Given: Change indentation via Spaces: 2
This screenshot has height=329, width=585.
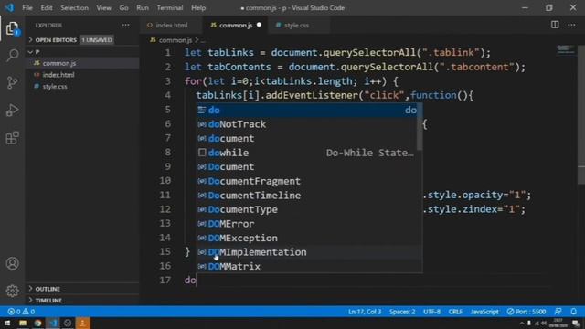Looking at the screenshot, I should pyautogui.click(x=402, y=312).
